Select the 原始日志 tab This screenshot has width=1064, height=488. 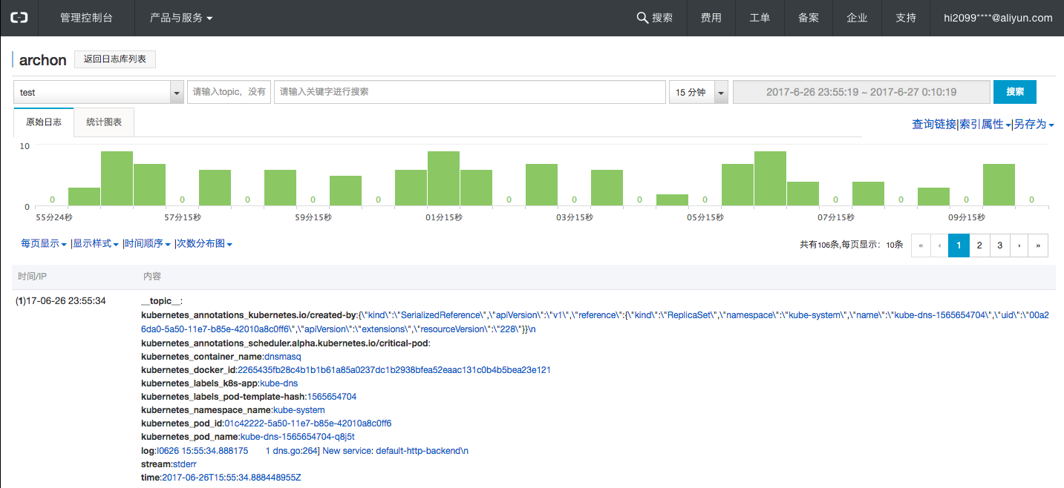(44, 122)
